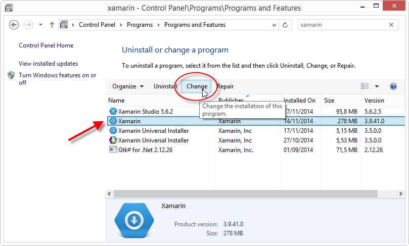This screenshot has width=409, height=246.
Task: Select Control Panel breadcrumb
Action: pyautogui.click(x=97, y=25)
